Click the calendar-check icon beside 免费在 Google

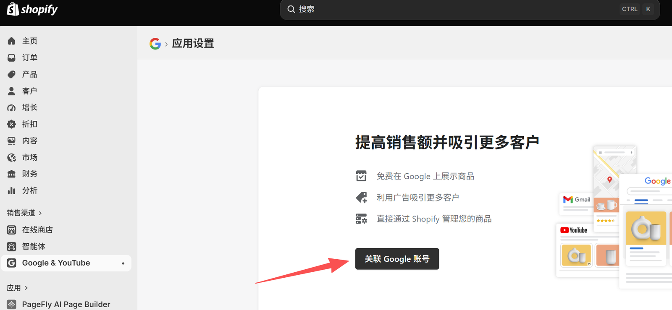(x=361, y=176)
